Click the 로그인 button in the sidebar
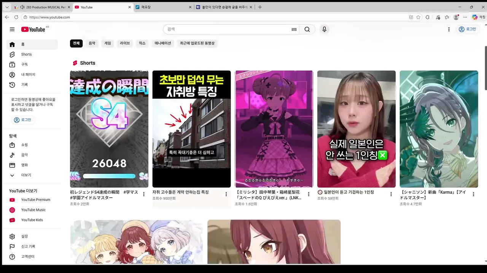Image resolution: width=487 pixels, height=273 pixels. pyautogui.click(x=22, y=120)
